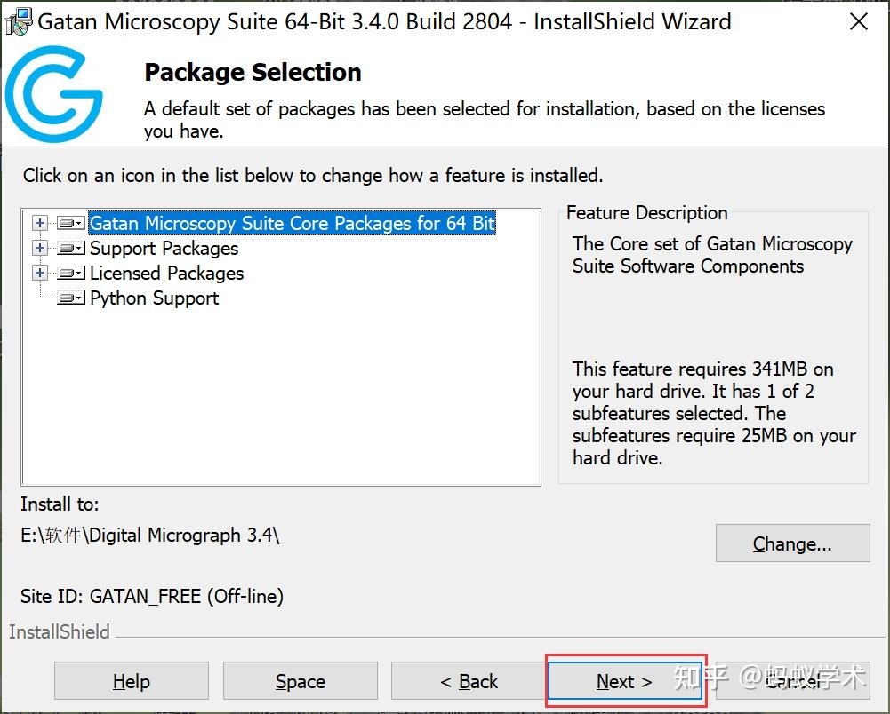This screenshot has width=890, height=714.
Task: Click the Gatan logo in the header
Action: pyautogui.click(x=54, y=94)
